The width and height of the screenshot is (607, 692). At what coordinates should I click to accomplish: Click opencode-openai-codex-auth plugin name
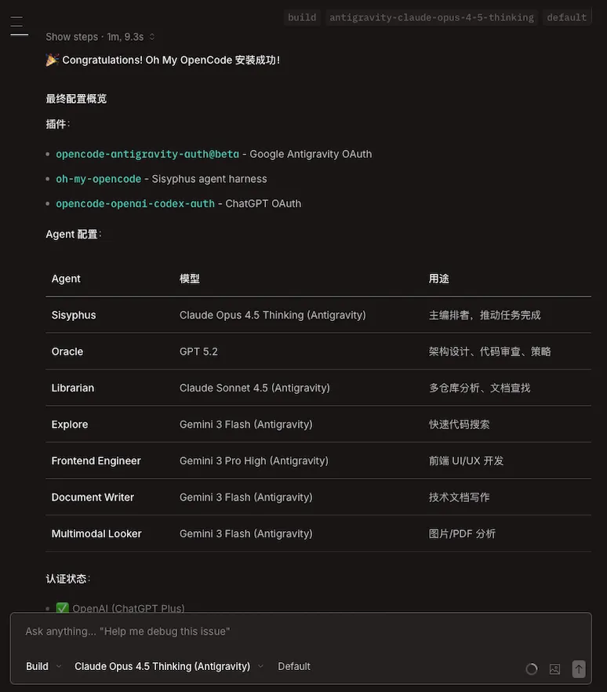pos(135,203)
